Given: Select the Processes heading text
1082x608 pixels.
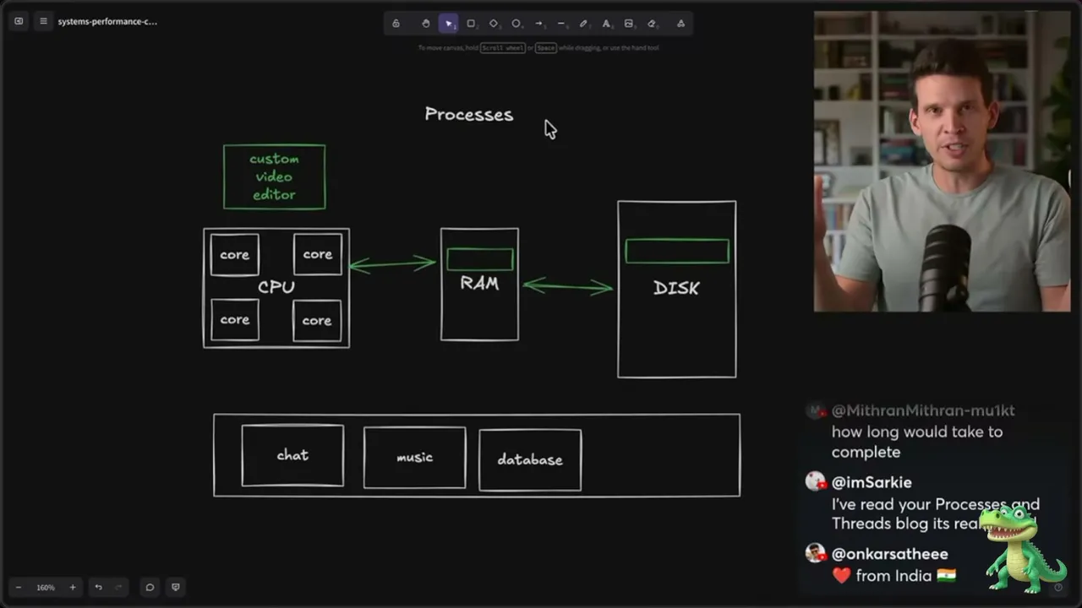Looking at the screenshot, I should pyautogui.click(x=469, y=114).
